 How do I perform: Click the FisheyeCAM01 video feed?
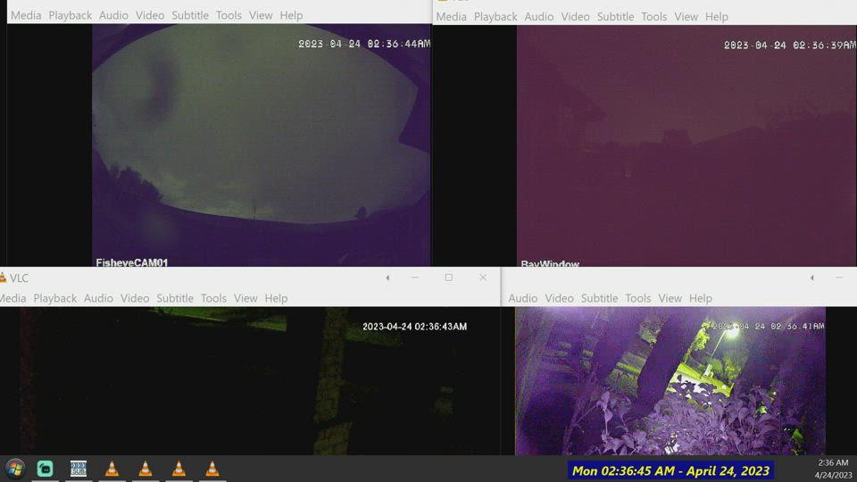point(261,143)
